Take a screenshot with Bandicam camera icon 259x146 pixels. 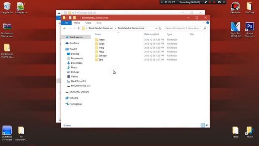(x=219, y=2)
